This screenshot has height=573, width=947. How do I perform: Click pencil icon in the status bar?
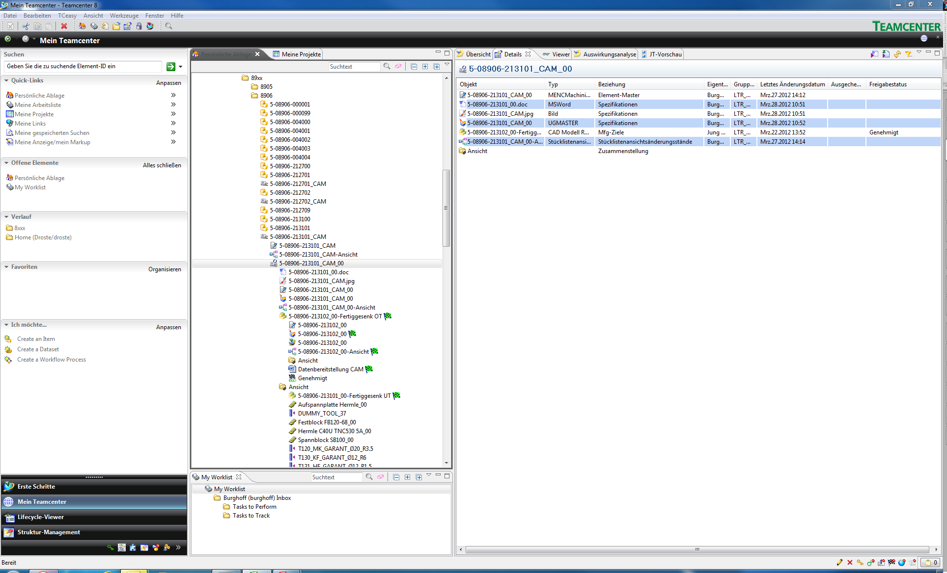[839, 562]
